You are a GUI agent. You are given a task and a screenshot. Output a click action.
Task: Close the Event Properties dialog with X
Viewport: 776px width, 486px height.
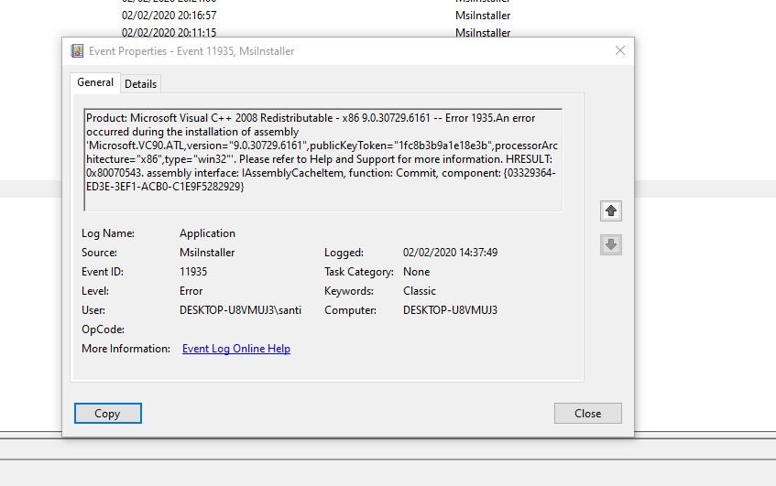click(619, 50)
